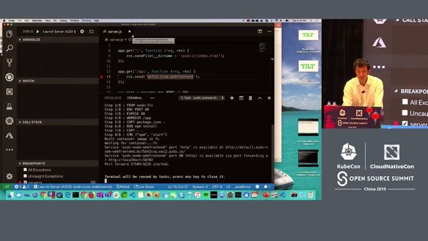Click Patrick account in status bar
Viewport: 428px width, 241px height.
[122, 187]
